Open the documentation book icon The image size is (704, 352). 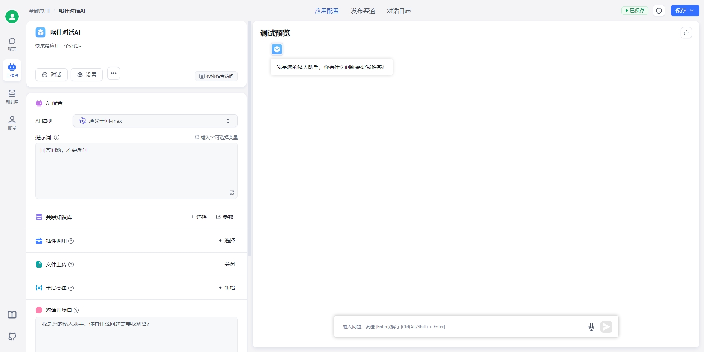coord(12,315)
